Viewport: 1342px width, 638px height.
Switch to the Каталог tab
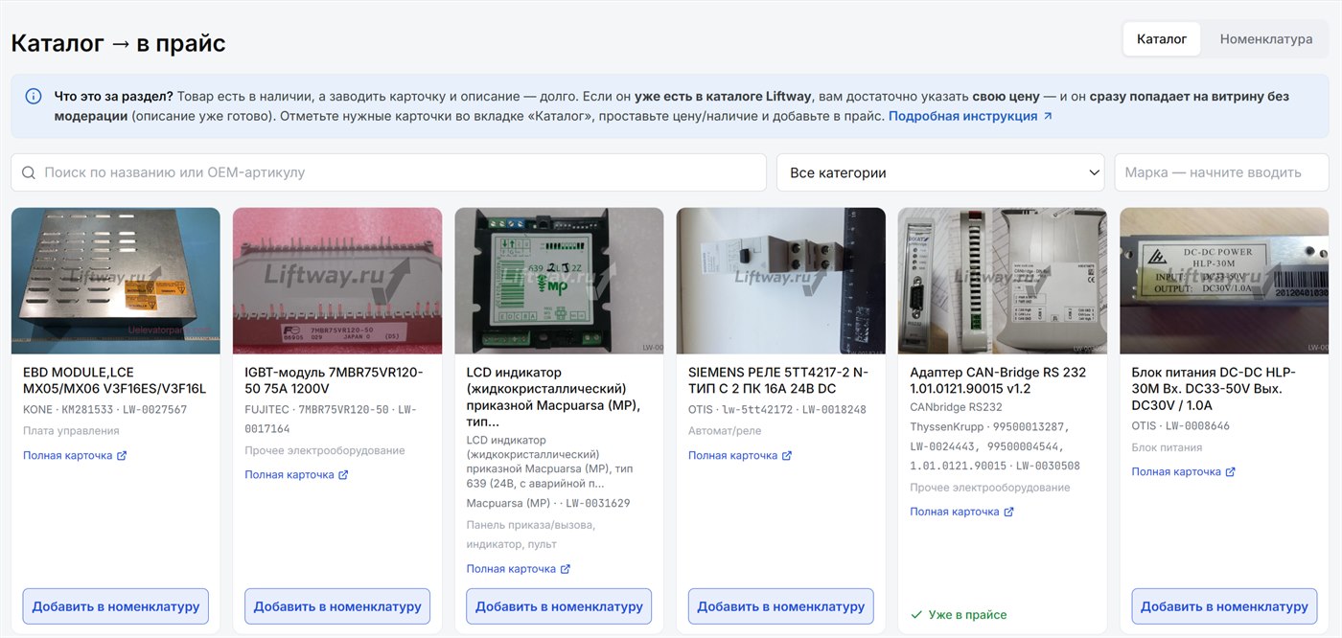pos(1162,39)
